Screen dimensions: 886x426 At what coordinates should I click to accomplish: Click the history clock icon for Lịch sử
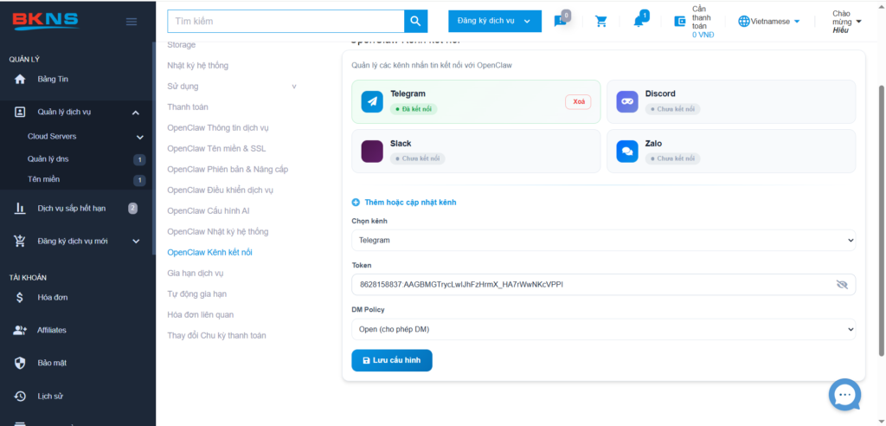pos(20,396)
